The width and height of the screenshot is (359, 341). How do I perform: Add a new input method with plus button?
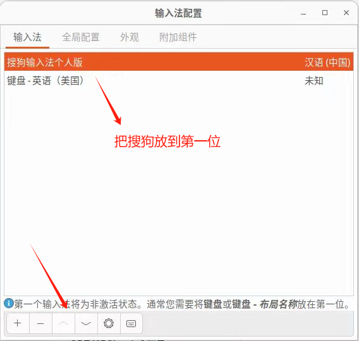[18, 323]
